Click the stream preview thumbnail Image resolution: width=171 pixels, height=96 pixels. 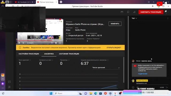(x=40, y=31)
